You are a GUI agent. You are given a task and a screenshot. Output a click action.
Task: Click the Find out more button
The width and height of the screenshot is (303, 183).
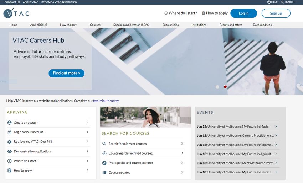click(66, 73)
